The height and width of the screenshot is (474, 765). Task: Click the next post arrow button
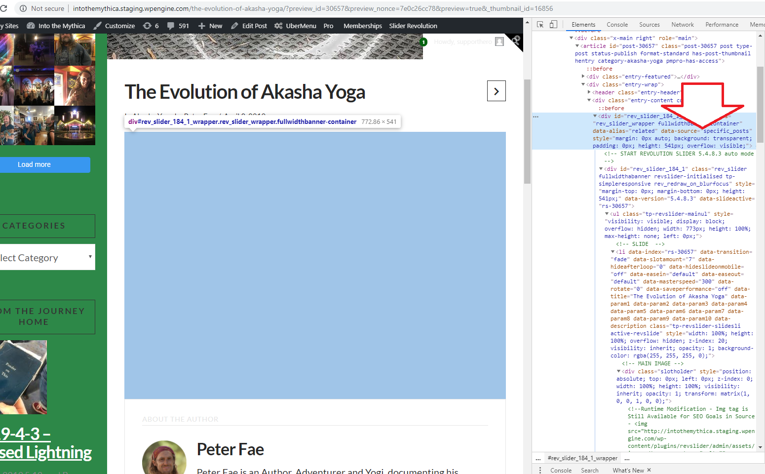click(496, 91)
